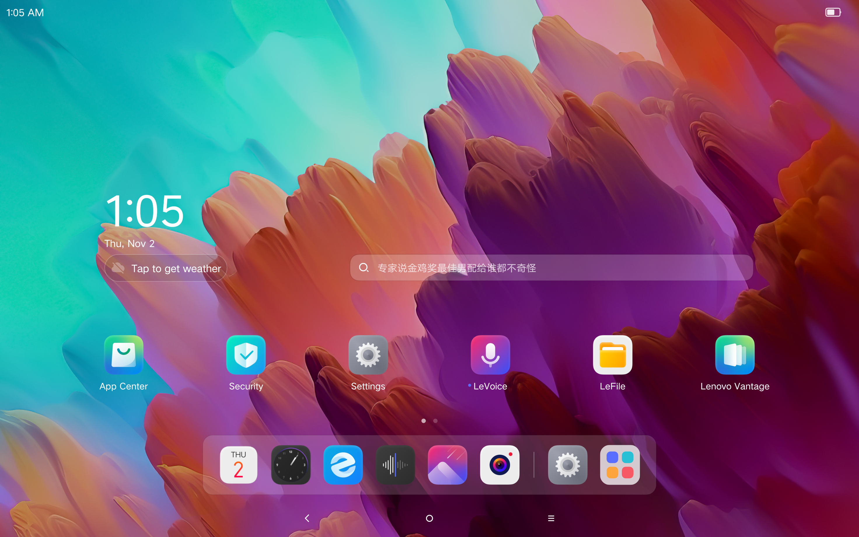Open the LeFile folder app

pos(612,355)
